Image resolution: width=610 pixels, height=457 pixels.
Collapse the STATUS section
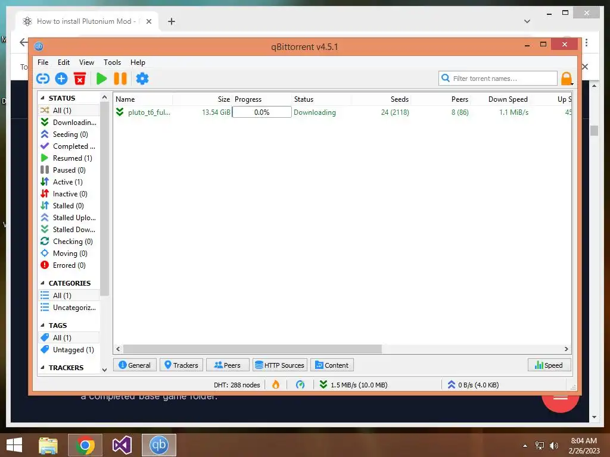tap(42, 98)
